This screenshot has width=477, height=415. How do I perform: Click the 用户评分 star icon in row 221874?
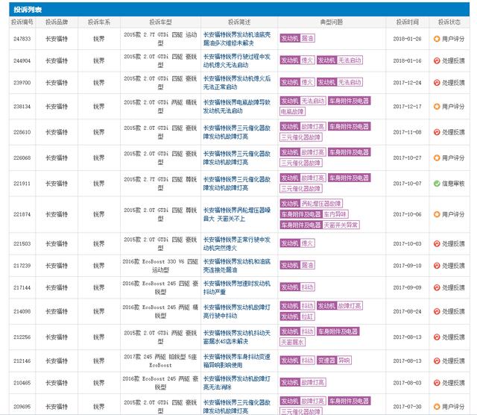tap(437, 214)
